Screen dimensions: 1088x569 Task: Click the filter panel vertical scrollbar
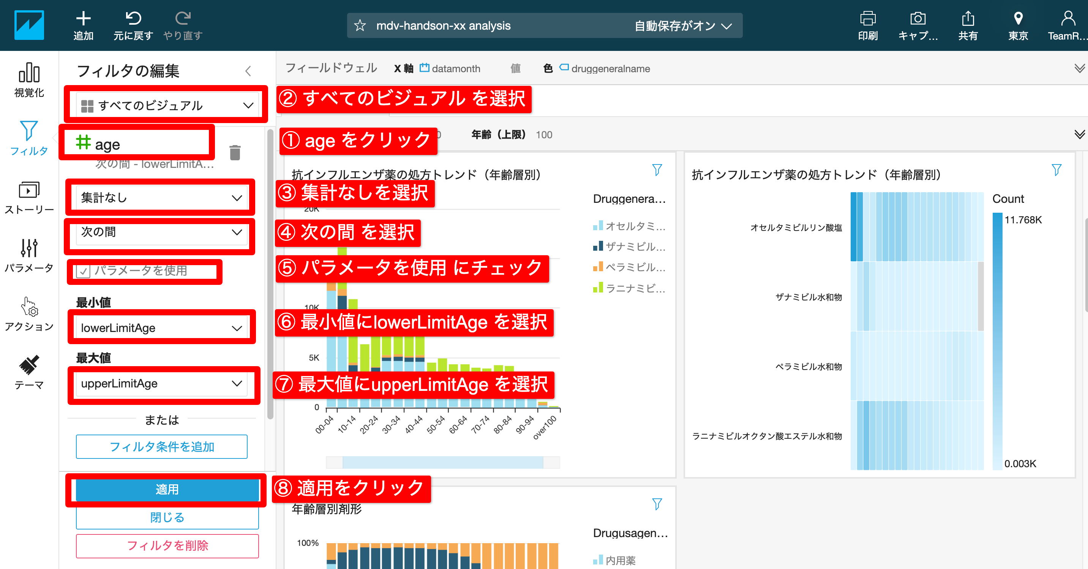pyautogui.click(x=270, y=275)
